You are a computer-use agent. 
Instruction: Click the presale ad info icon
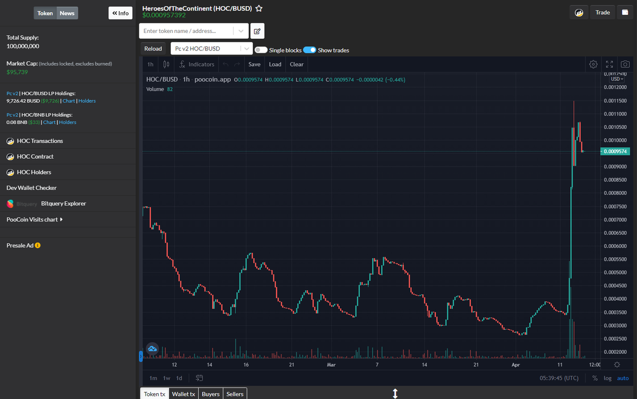pos(38,245)
